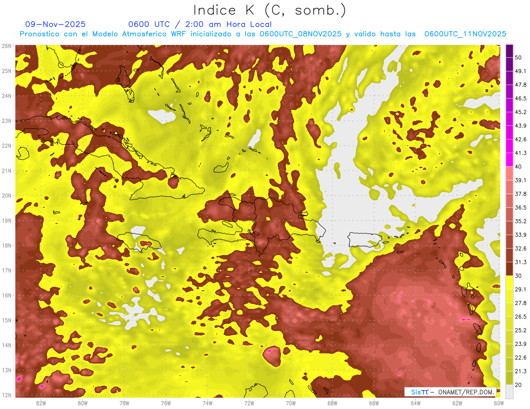Click the longitude label '76W'
Screen dimensions: 530x409
coord(166,403)
